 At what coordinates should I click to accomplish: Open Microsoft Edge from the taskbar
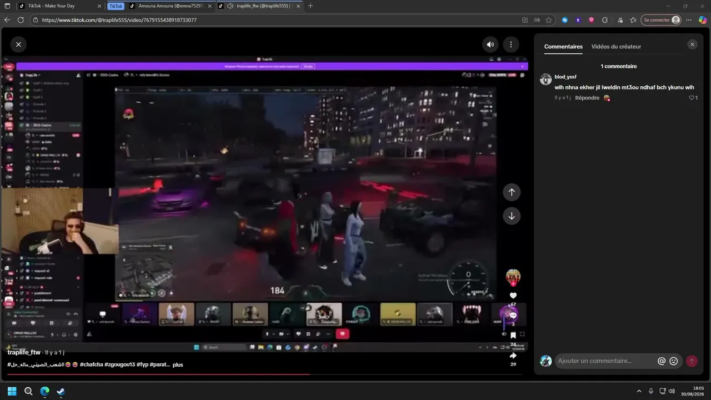point(44,391)
